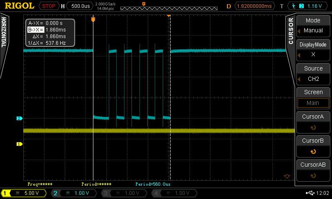The image size is (332, 199).
Task: Click the yellow Period=***** measurement
Action: click(96, 184)
